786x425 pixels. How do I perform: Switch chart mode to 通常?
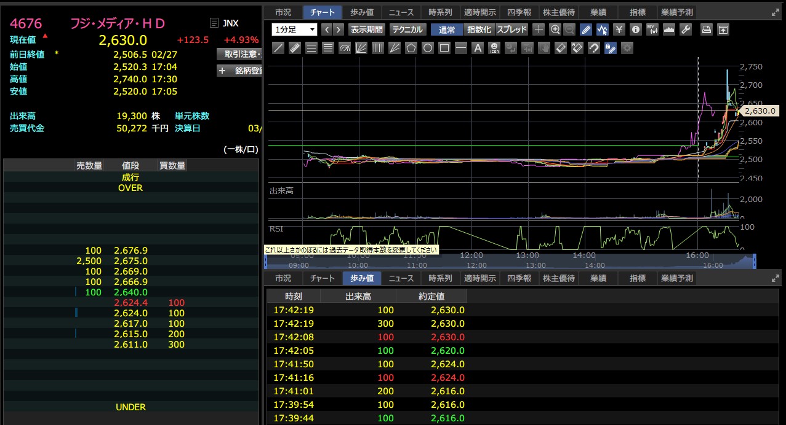pos(447,29)
